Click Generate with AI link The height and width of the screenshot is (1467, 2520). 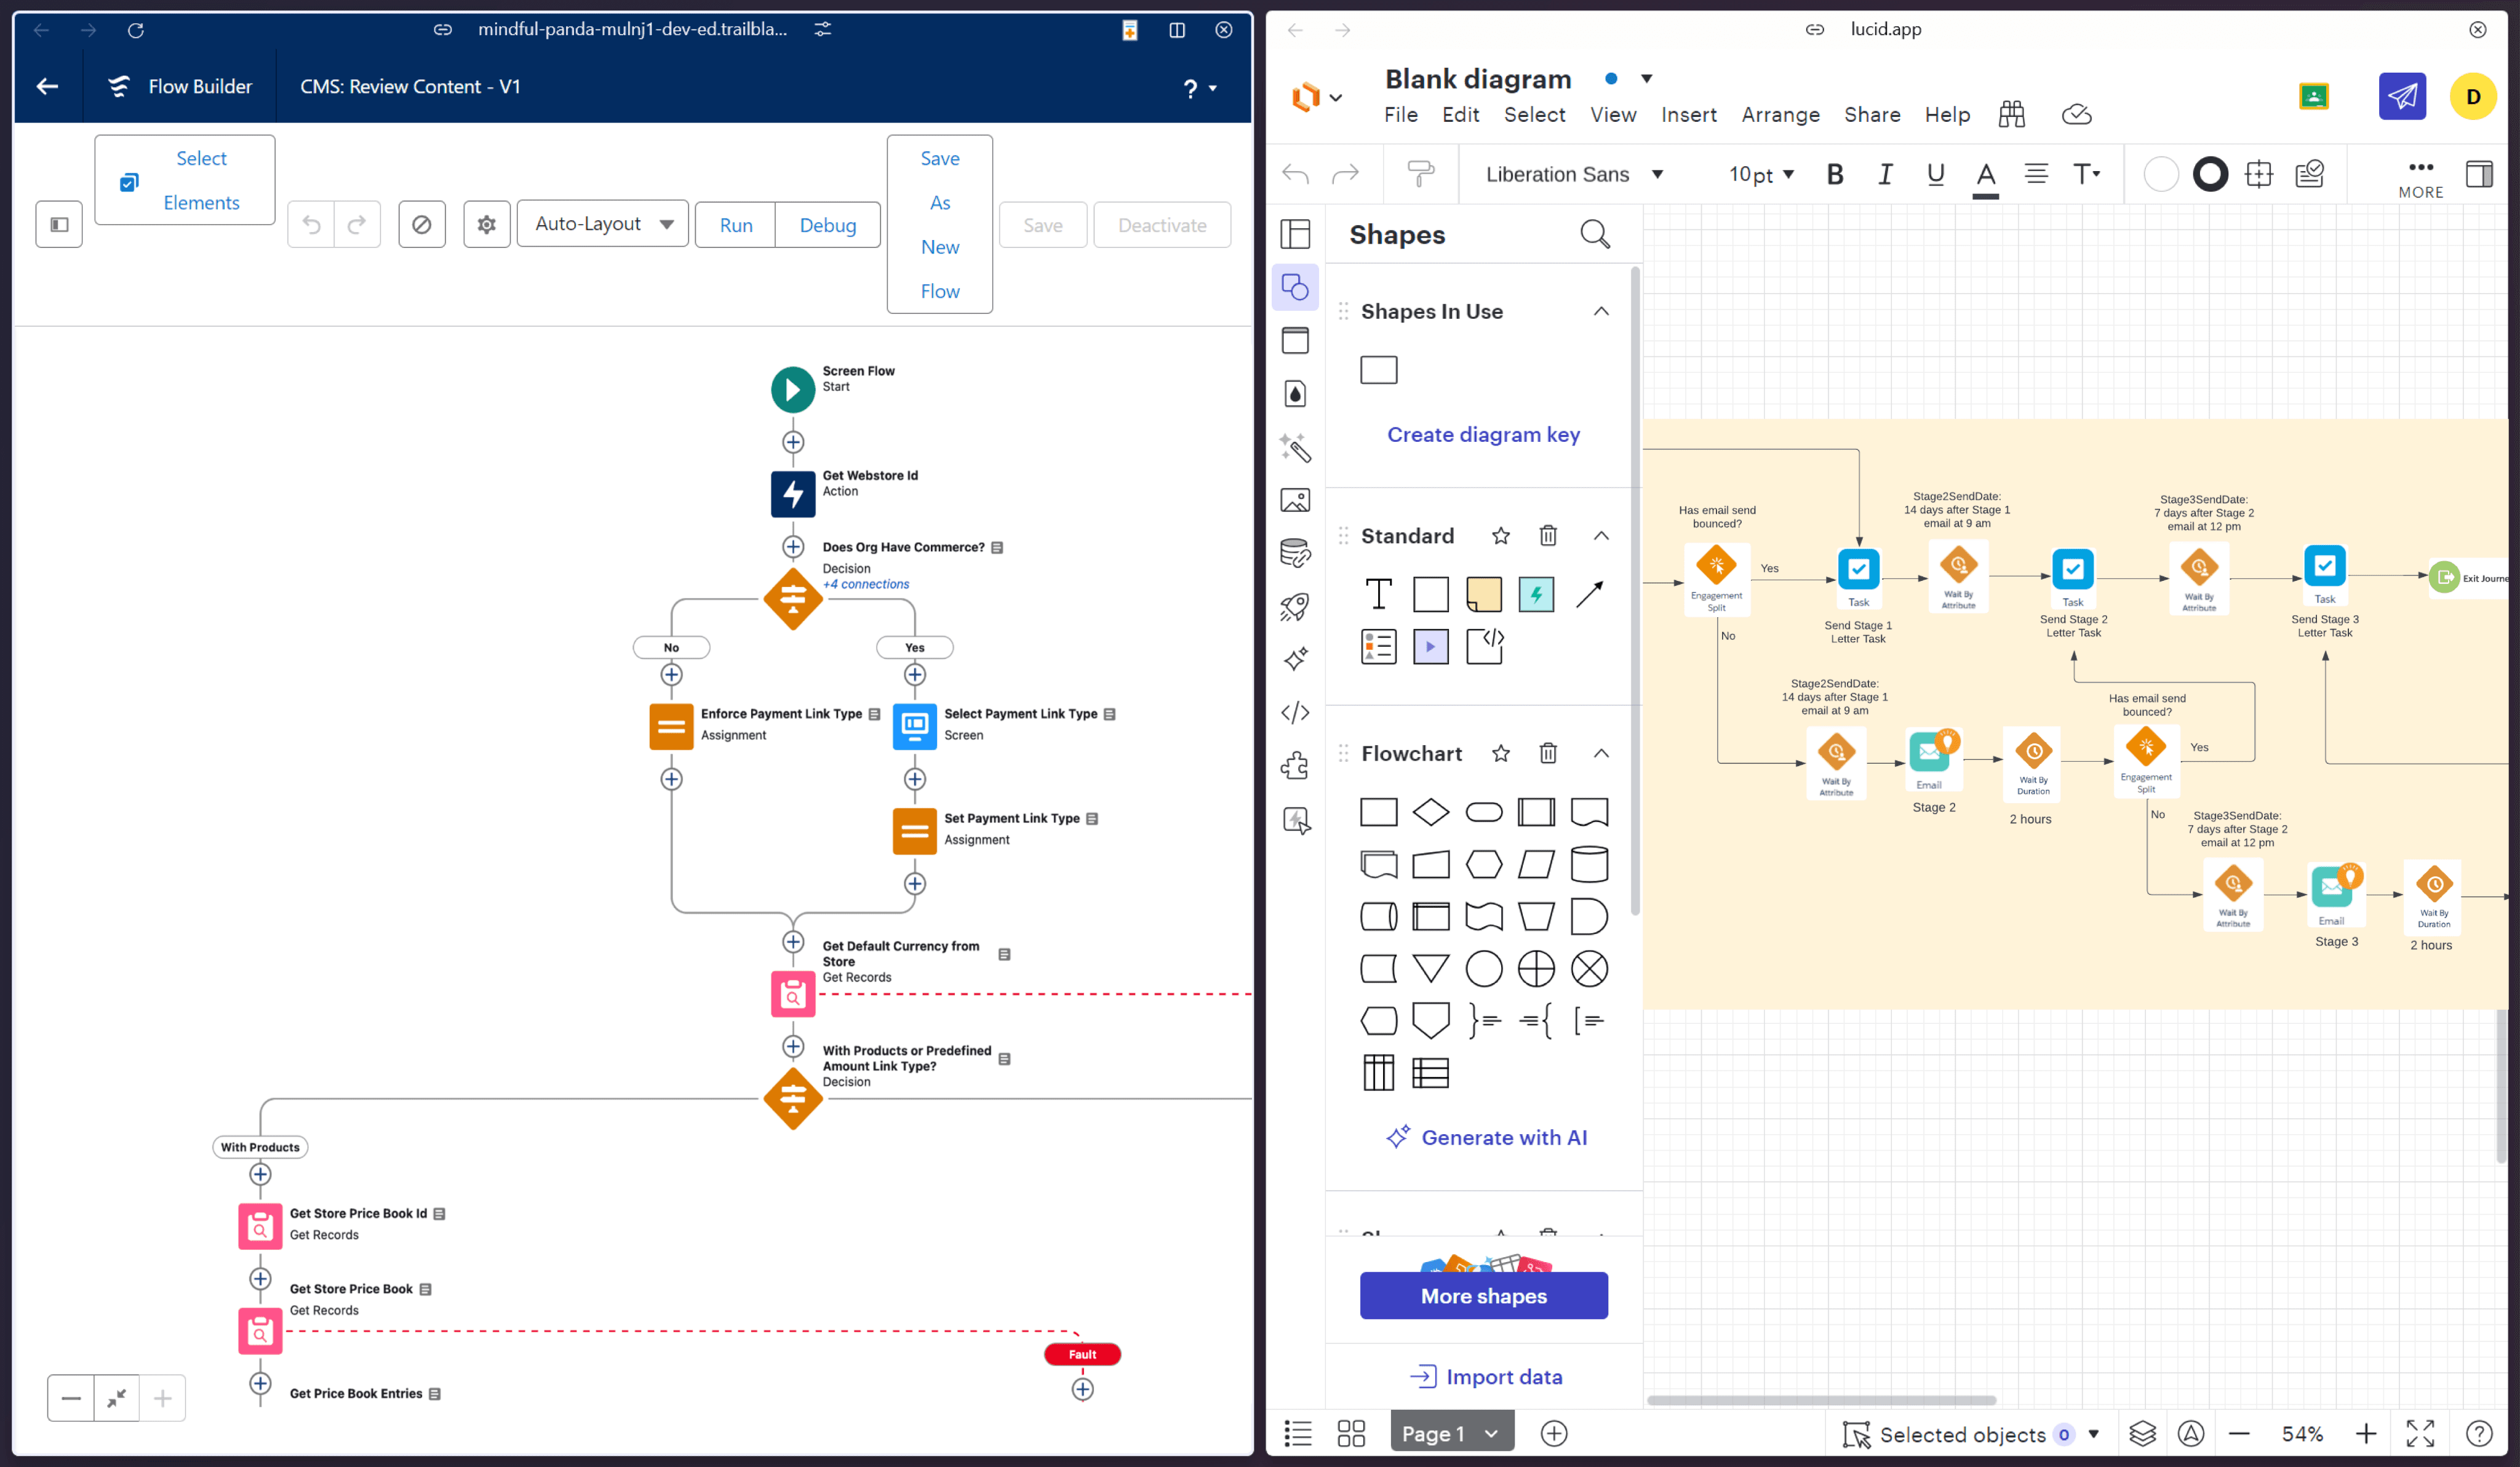click(1486, 1138)
